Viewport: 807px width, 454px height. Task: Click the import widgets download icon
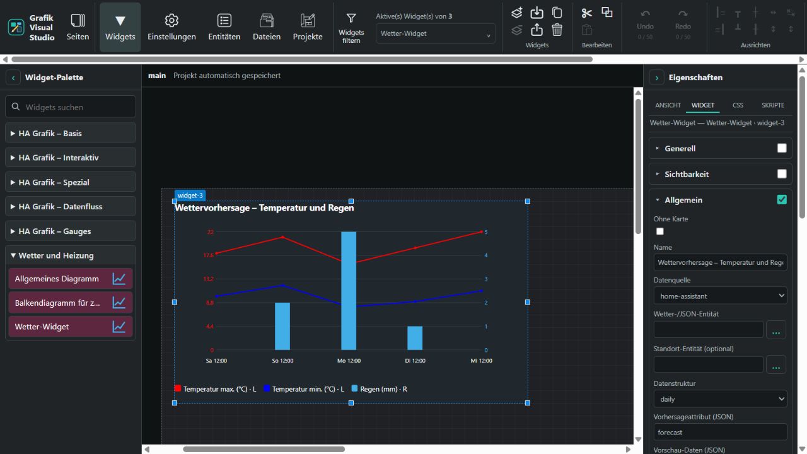537,13
